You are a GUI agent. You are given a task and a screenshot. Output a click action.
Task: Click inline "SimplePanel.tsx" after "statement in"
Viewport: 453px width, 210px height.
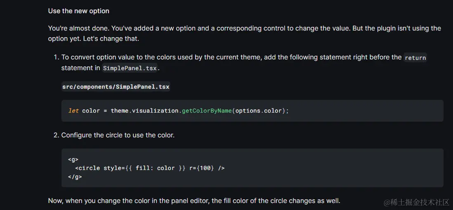click(x=130, y=68)
